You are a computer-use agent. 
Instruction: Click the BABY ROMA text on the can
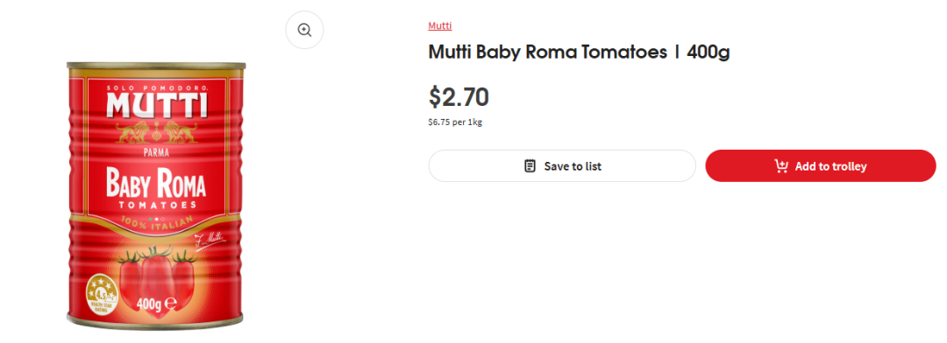pyautogui.click(x=156, y=185)
